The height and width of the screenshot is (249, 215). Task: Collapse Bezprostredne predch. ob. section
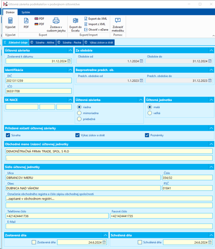[x=211, y=70]
